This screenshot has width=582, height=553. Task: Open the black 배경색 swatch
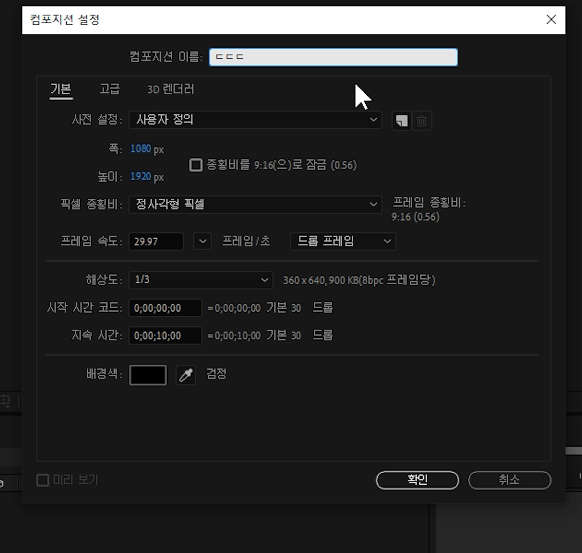148,375
